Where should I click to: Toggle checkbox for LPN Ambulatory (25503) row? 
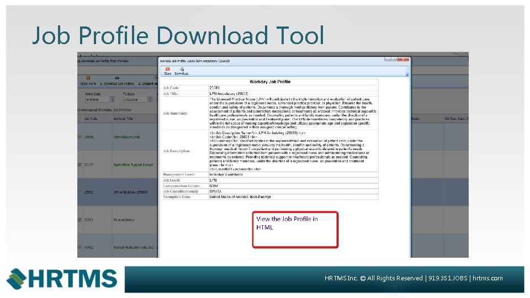coord(79,192)
